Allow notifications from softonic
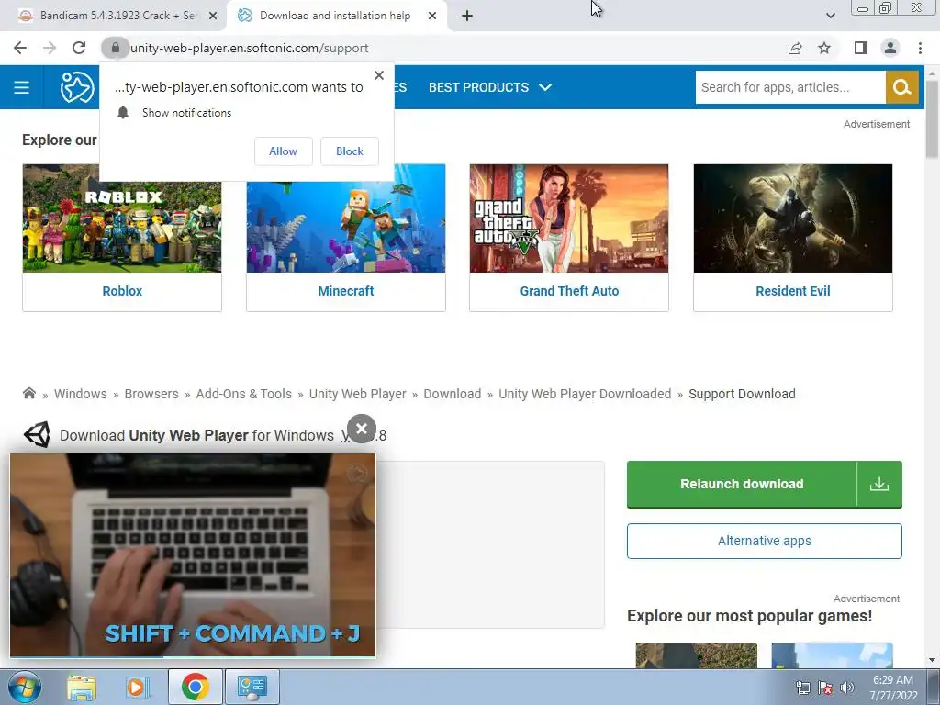Viewport: 940px width, 705px height. click(x=283, y=151)
